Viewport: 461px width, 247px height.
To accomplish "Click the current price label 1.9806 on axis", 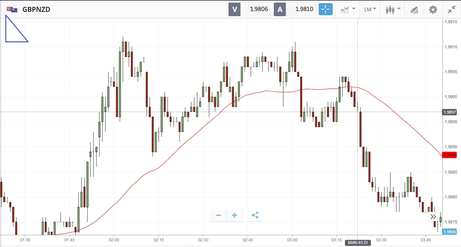I will 450,232.
